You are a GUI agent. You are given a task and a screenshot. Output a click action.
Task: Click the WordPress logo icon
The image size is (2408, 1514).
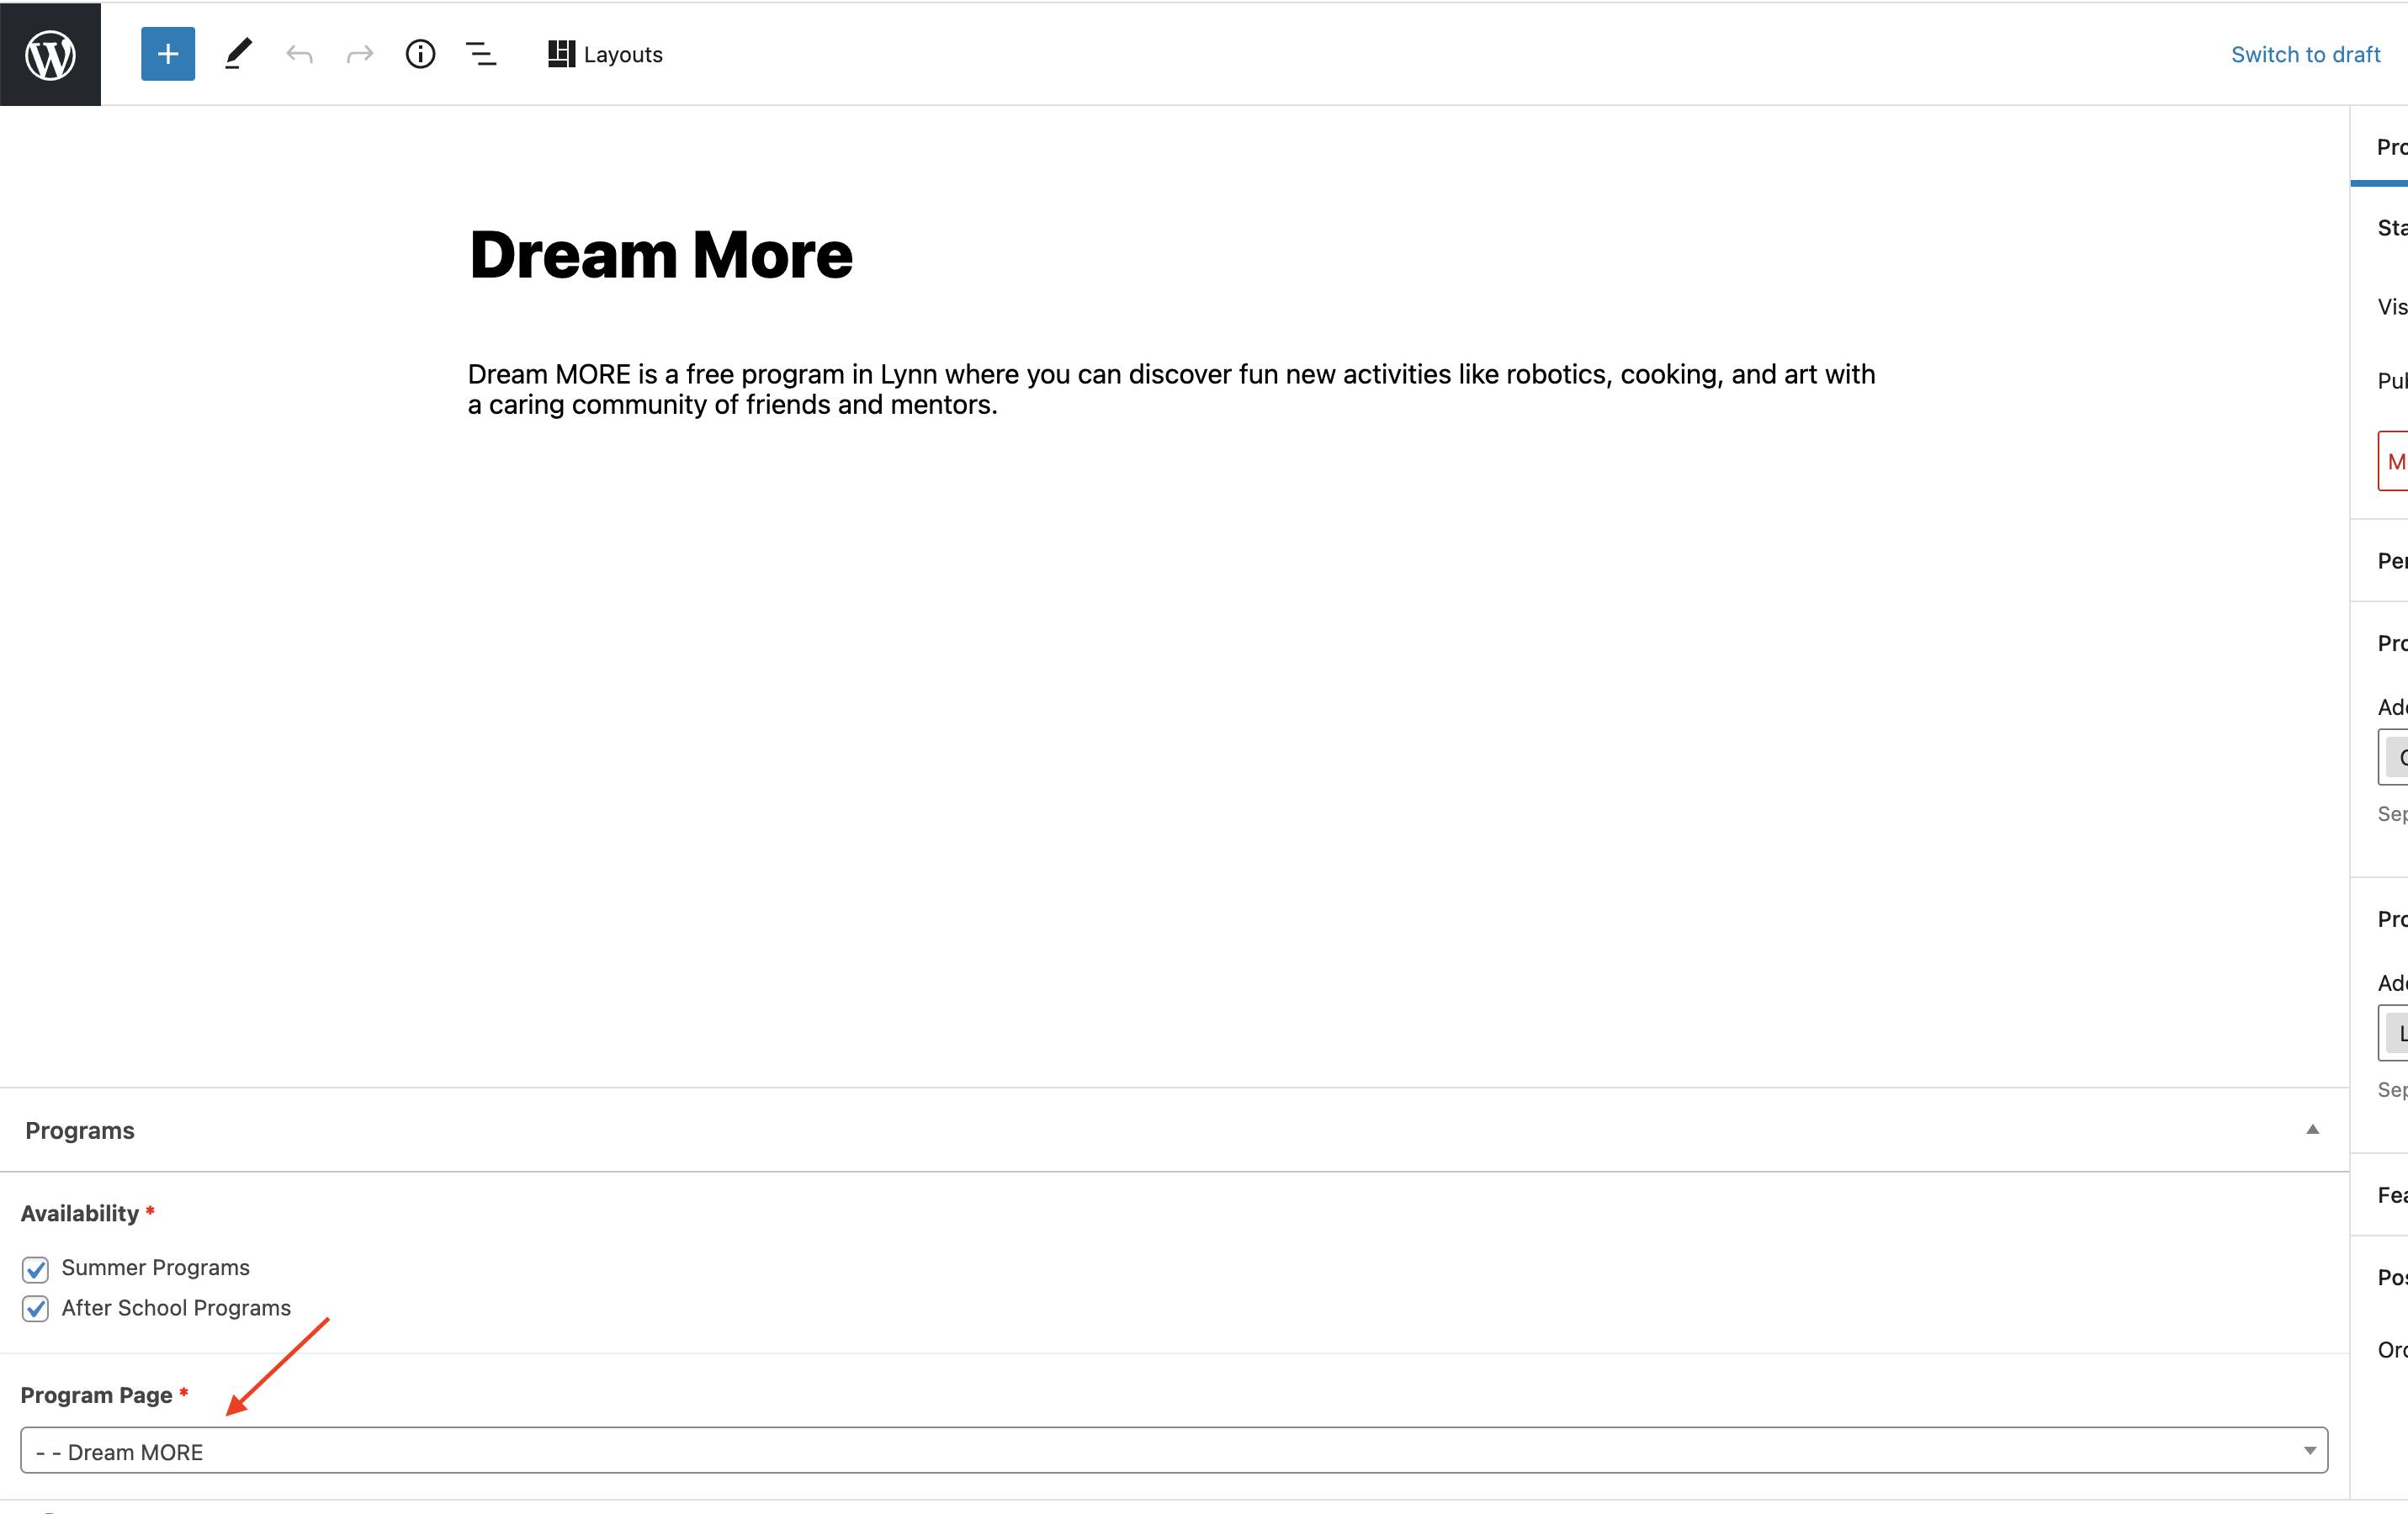coord(50,54)
